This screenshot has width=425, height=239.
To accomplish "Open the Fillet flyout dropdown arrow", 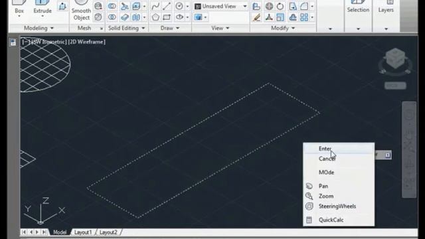I will tap(312, 6).
